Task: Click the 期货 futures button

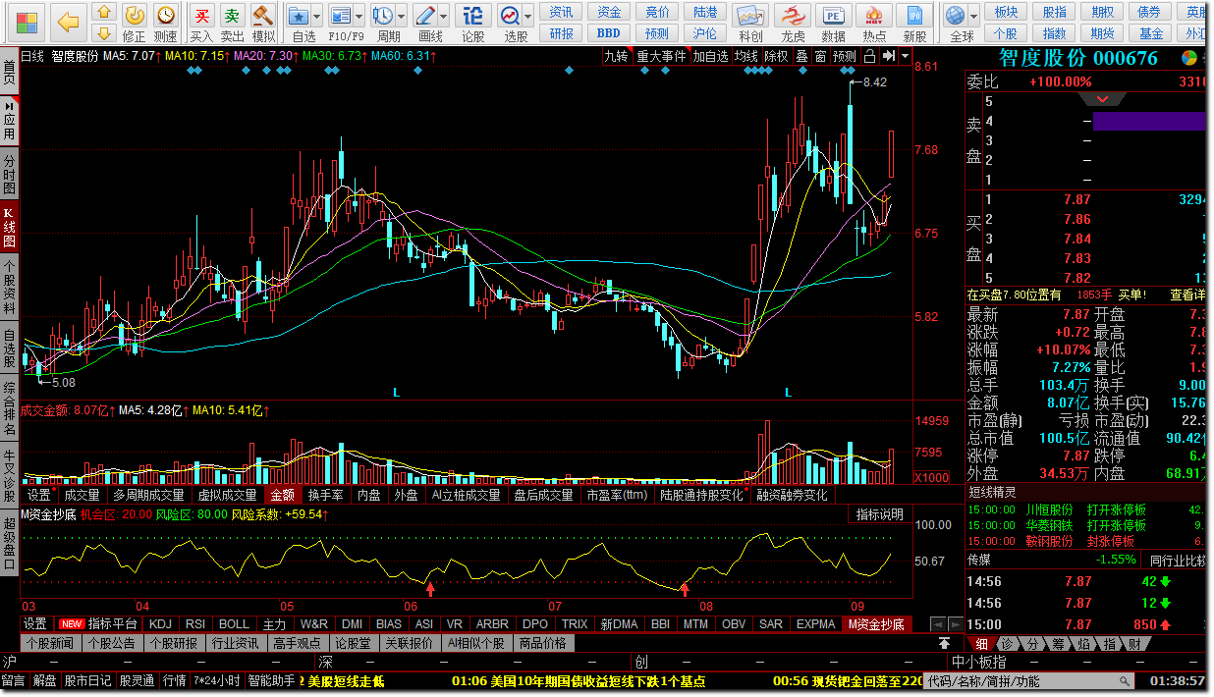Action: point(1102,32)
